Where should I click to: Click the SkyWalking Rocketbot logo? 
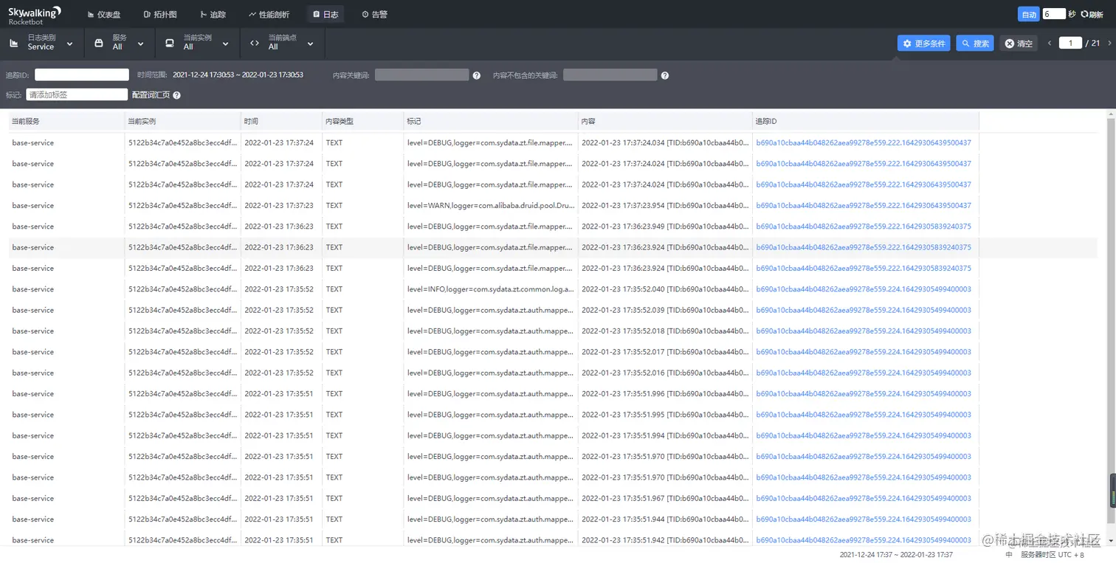(x=35, y=14)
